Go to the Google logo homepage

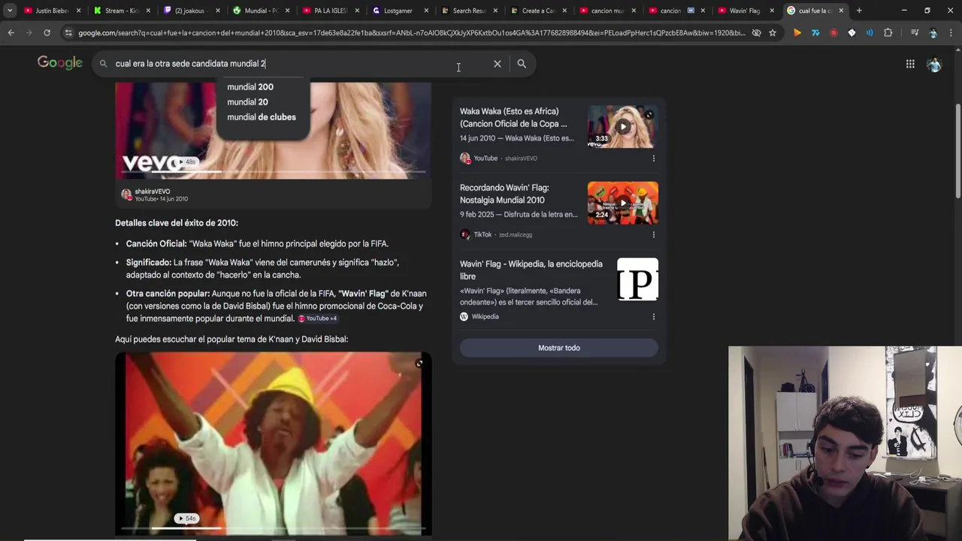60,63
